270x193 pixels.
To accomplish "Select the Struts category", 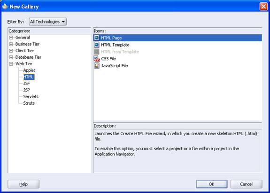I will (x=29, y=103).
